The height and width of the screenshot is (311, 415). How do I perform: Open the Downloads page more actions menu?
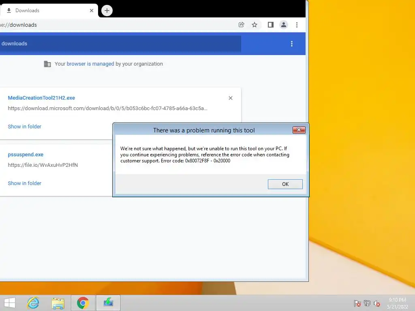coord(292,44)
